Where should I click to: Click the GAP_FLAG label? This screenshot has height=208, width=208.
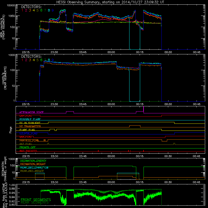coord(25,116)
